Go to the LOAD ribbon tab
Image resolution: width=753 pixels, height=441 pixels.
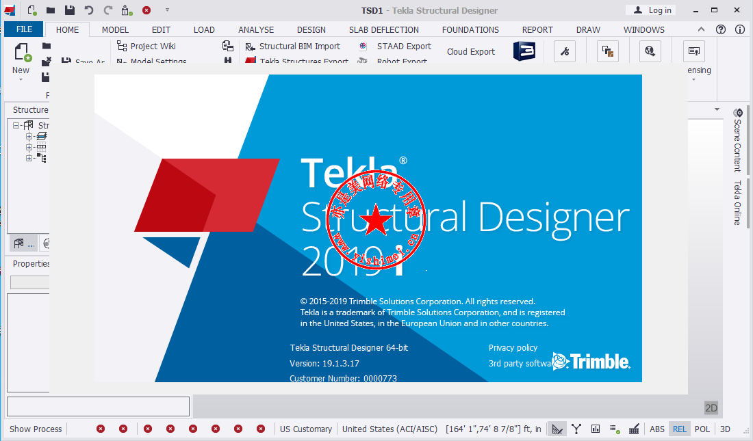point(204,30)
